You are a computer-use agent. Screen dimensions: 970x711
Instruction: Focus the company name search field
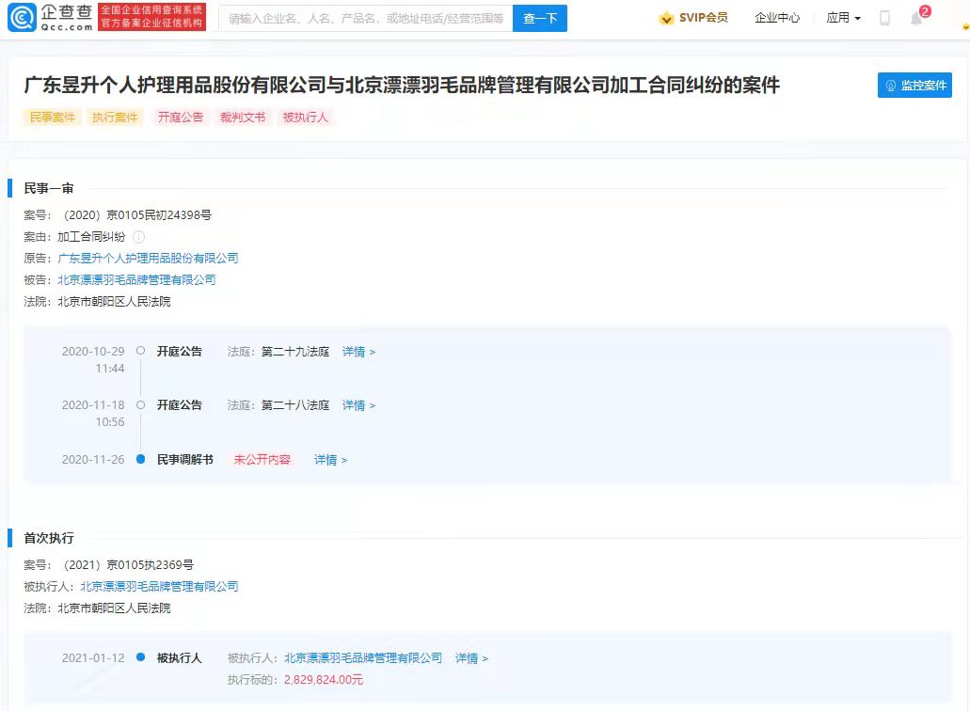(x=366, y=19)
